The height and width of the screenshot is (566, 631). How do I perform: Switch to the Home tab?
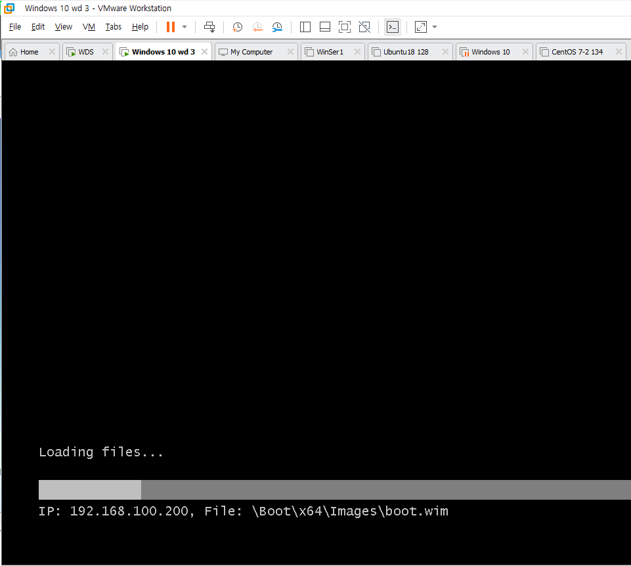30,52
